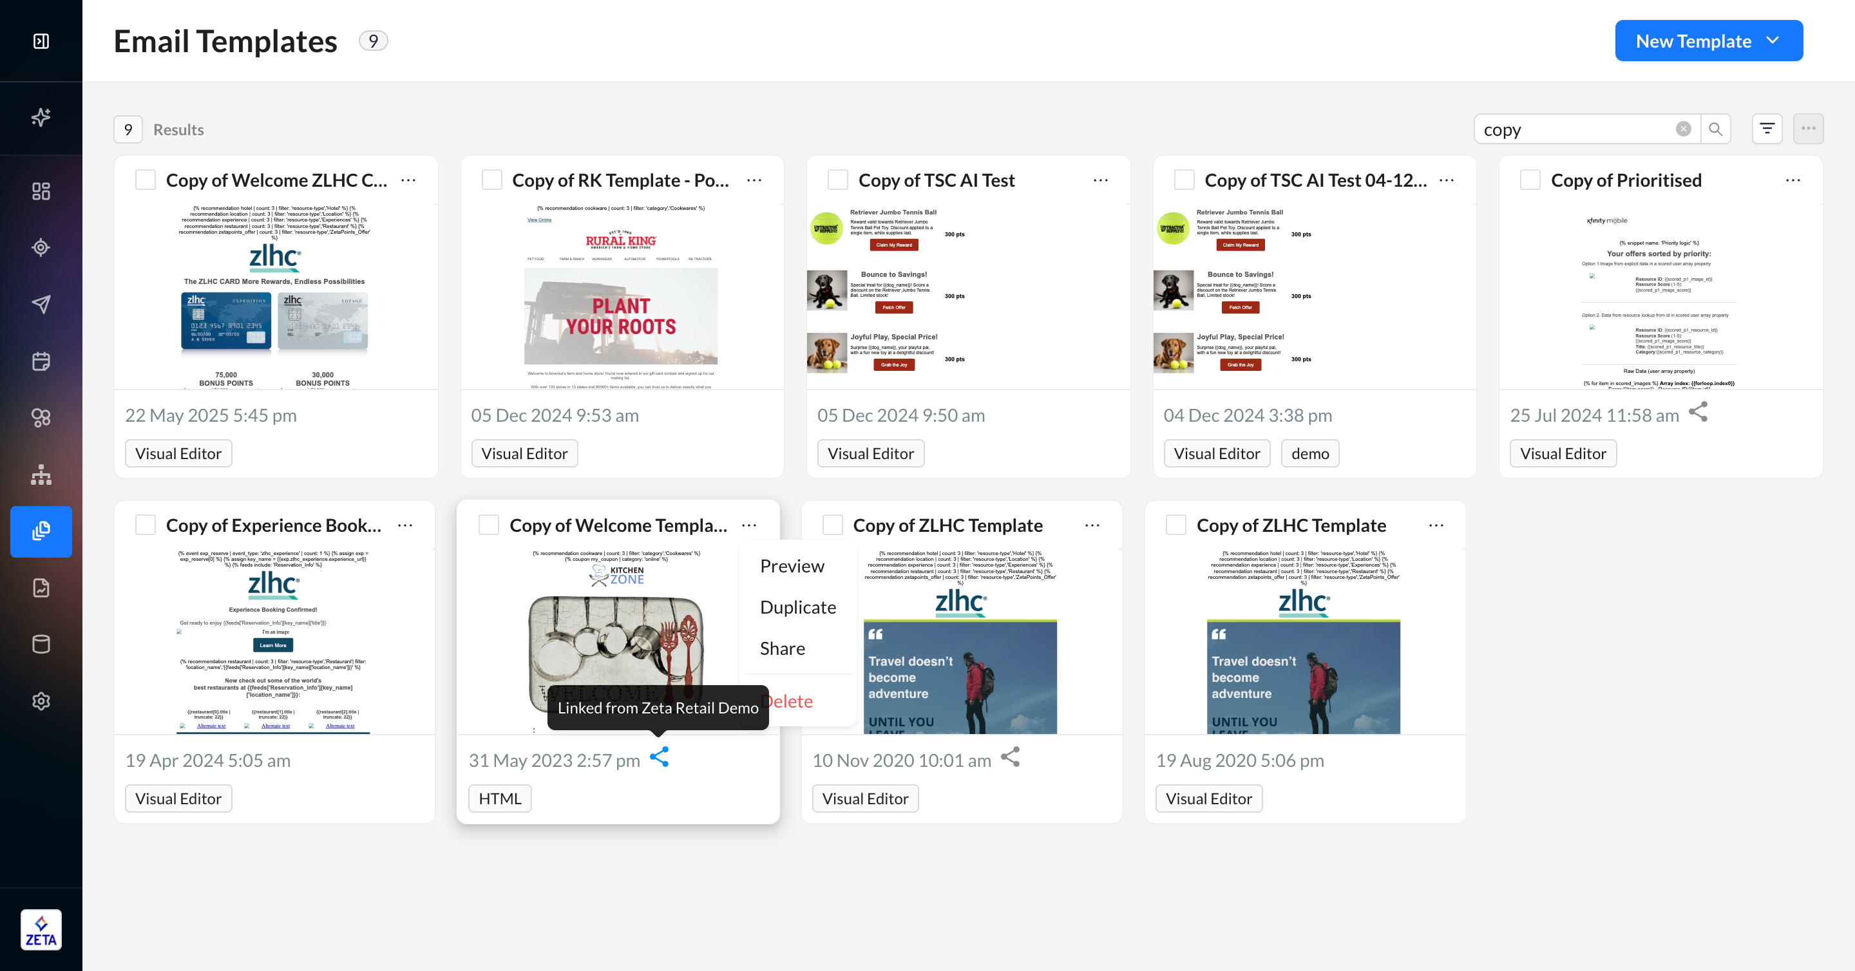Click the paper plane campaigns icon
Viewport: 1855px width, 971px height.
(x=41, y=304)
